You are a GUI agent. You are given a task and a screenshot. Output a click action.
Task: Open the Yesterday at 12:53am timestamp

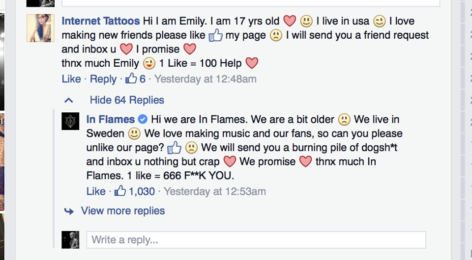point(215,191)
